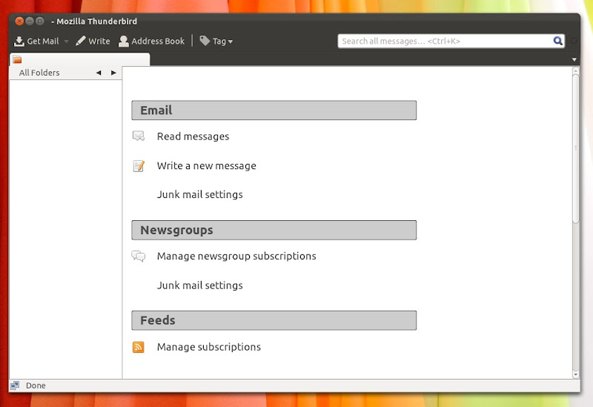Click the speech bubbles newsgroup icon
593x407 pixels.
139,256
